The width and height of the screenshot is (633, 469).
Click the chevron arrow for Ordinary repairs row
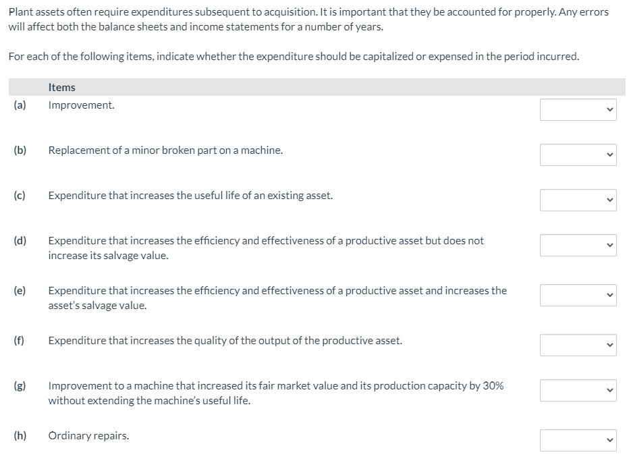[609, 440]
